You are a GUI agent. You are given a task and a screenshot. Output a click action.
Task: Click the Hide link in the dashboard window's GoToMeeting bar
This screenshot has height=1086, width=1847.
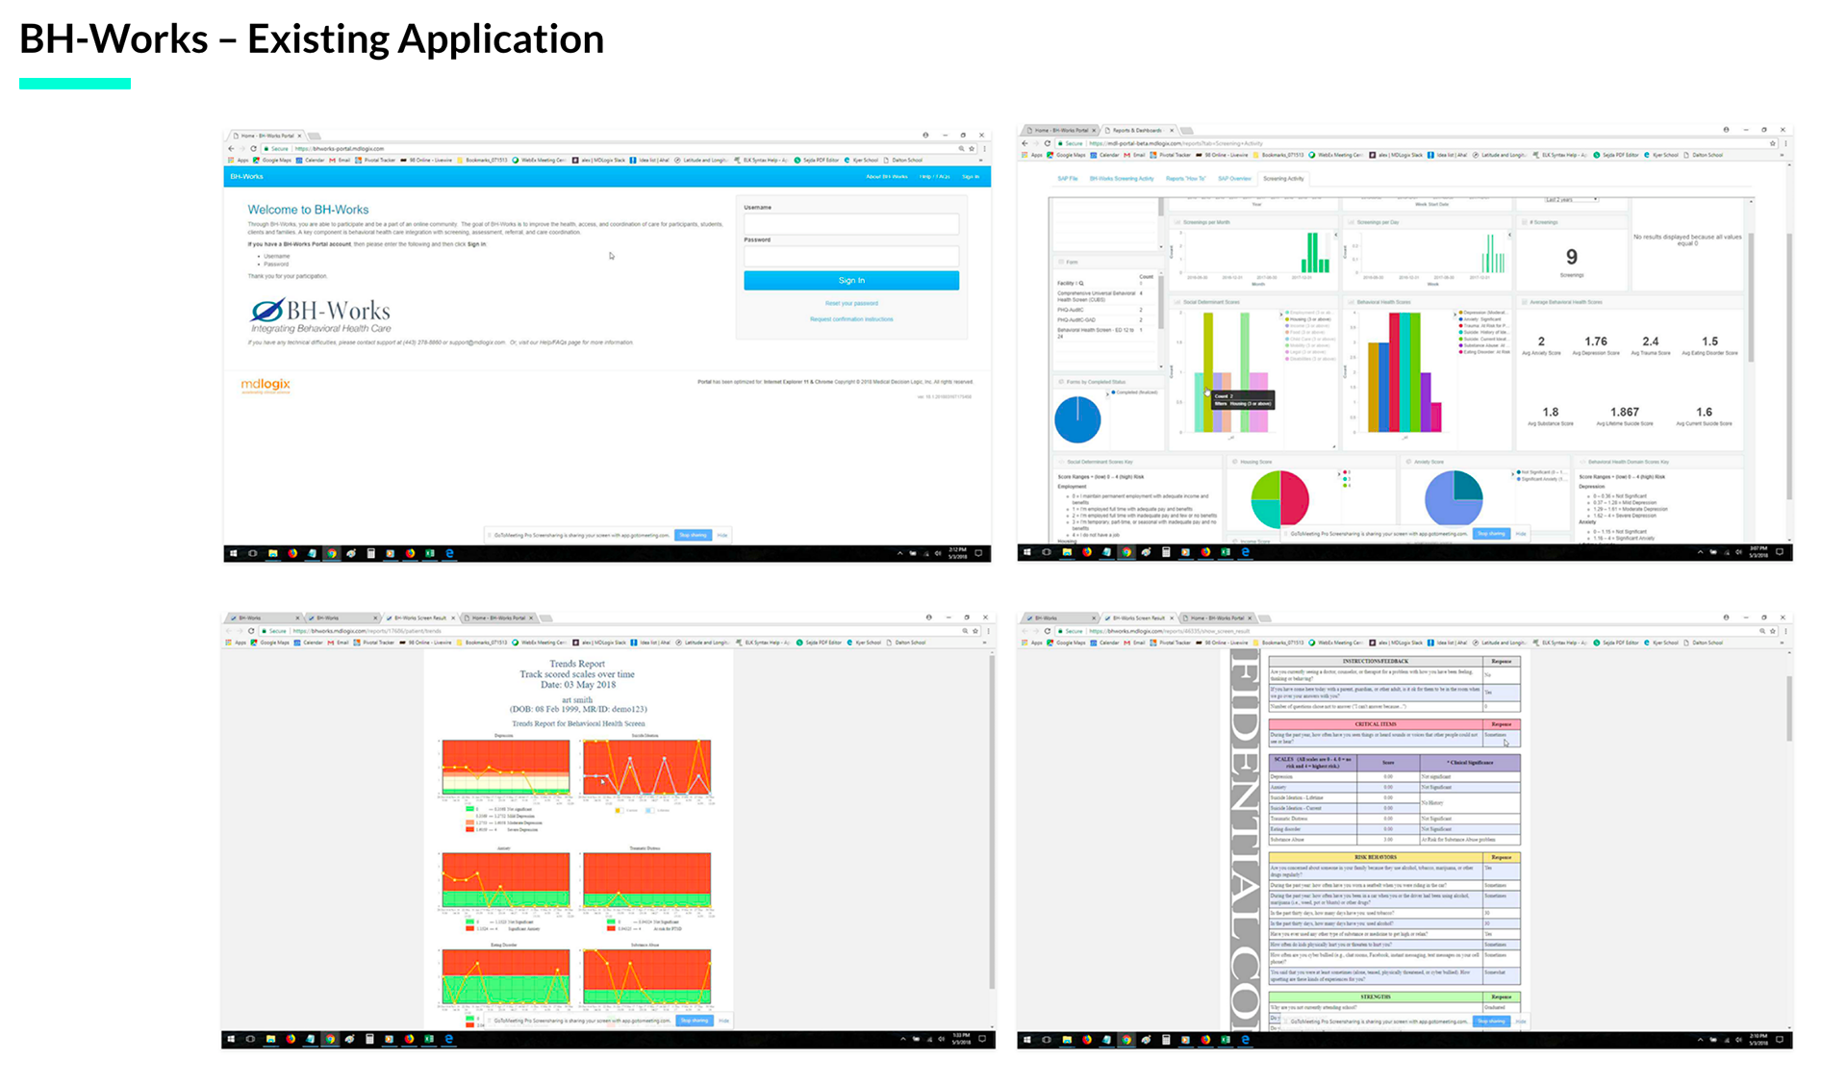tap(1521, 534)
